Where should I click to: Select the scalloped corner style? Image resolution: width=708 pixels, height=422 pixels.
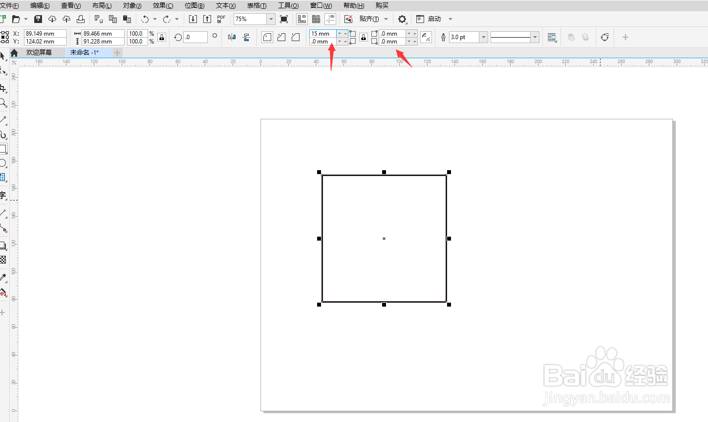(x=281, y=37)
